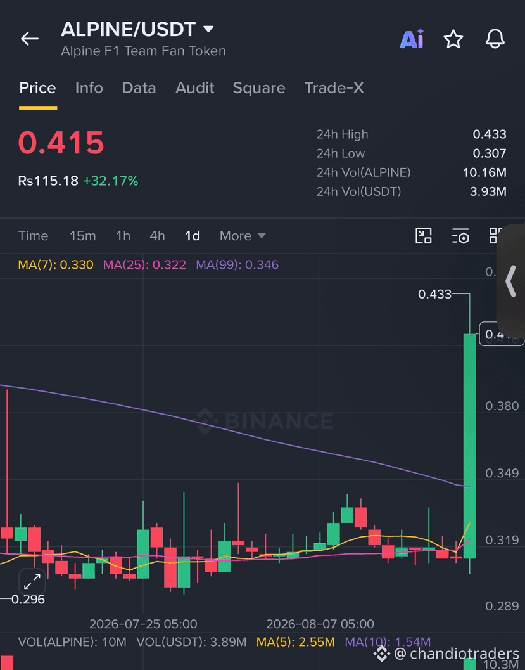Viewport: 525px width, 670px height.
Task: Open the side panel chevron handle
Action: click(511, 281)
